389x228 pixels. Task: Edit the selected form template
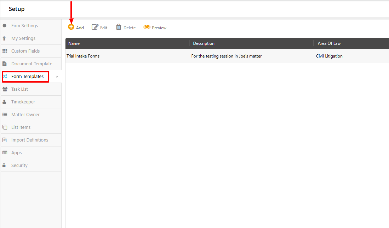99,27
